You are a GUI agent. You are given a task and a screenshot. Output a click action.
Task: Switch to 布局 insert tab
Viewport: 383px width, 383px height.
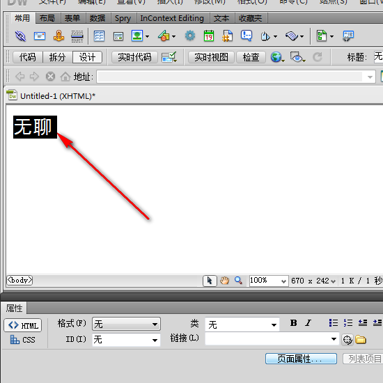(x=47, y=18)
